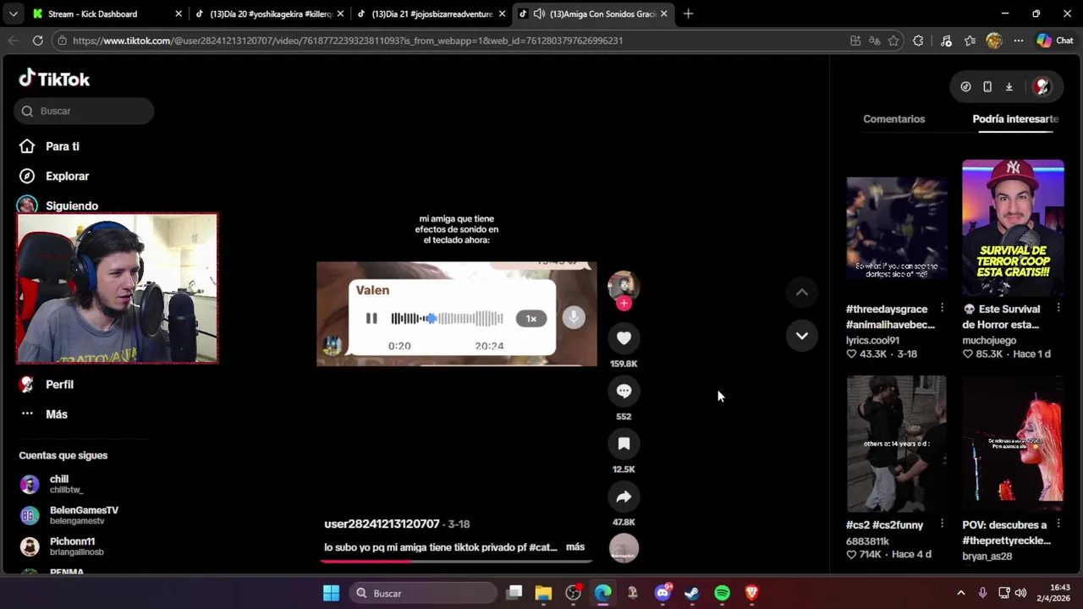1083x609 pixels.
Task: Open followed account BelenGamesTV
Action: (69, 515)
